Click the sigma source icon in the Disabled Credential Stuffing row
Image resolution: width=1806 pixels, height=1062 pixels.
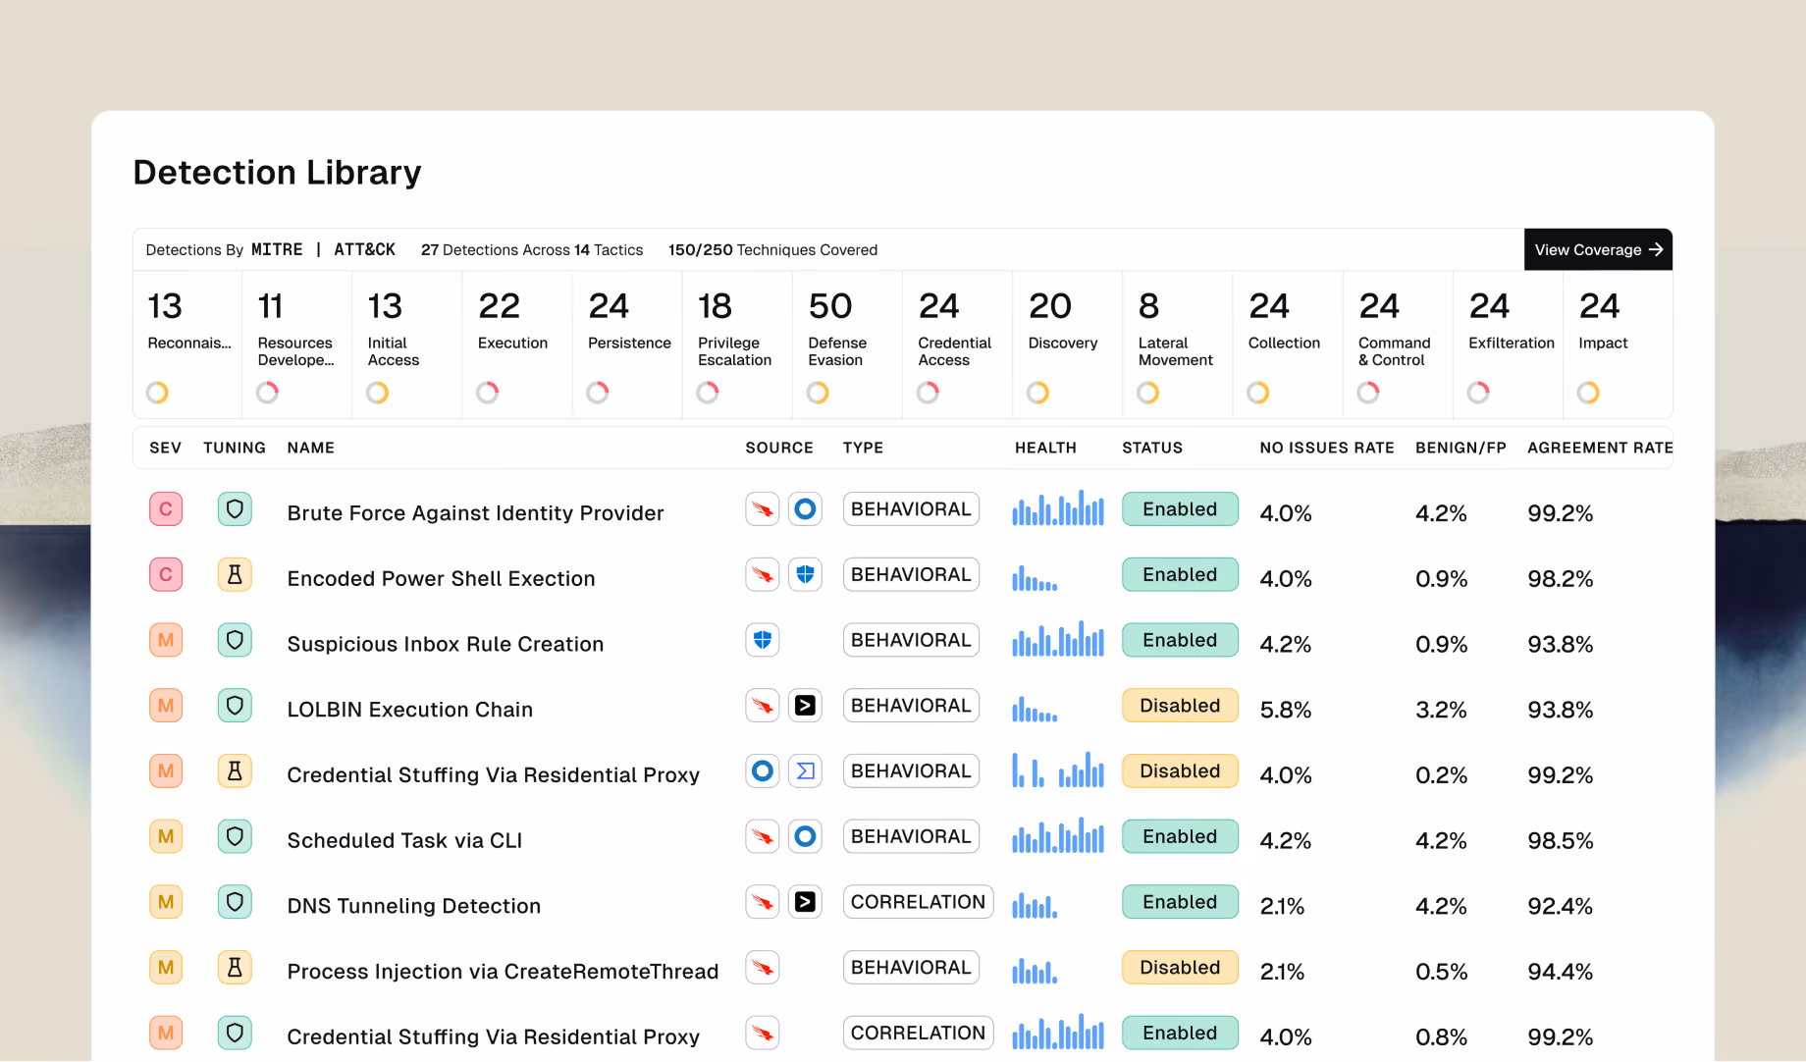[805, 770]
